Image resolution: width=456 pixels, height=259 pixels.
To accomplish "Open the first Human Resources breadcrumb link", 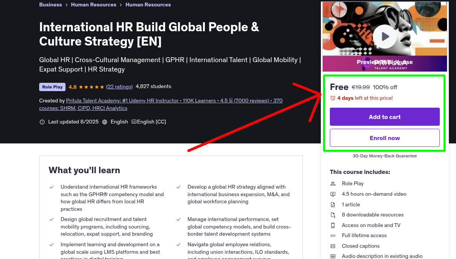I will 93,5.
